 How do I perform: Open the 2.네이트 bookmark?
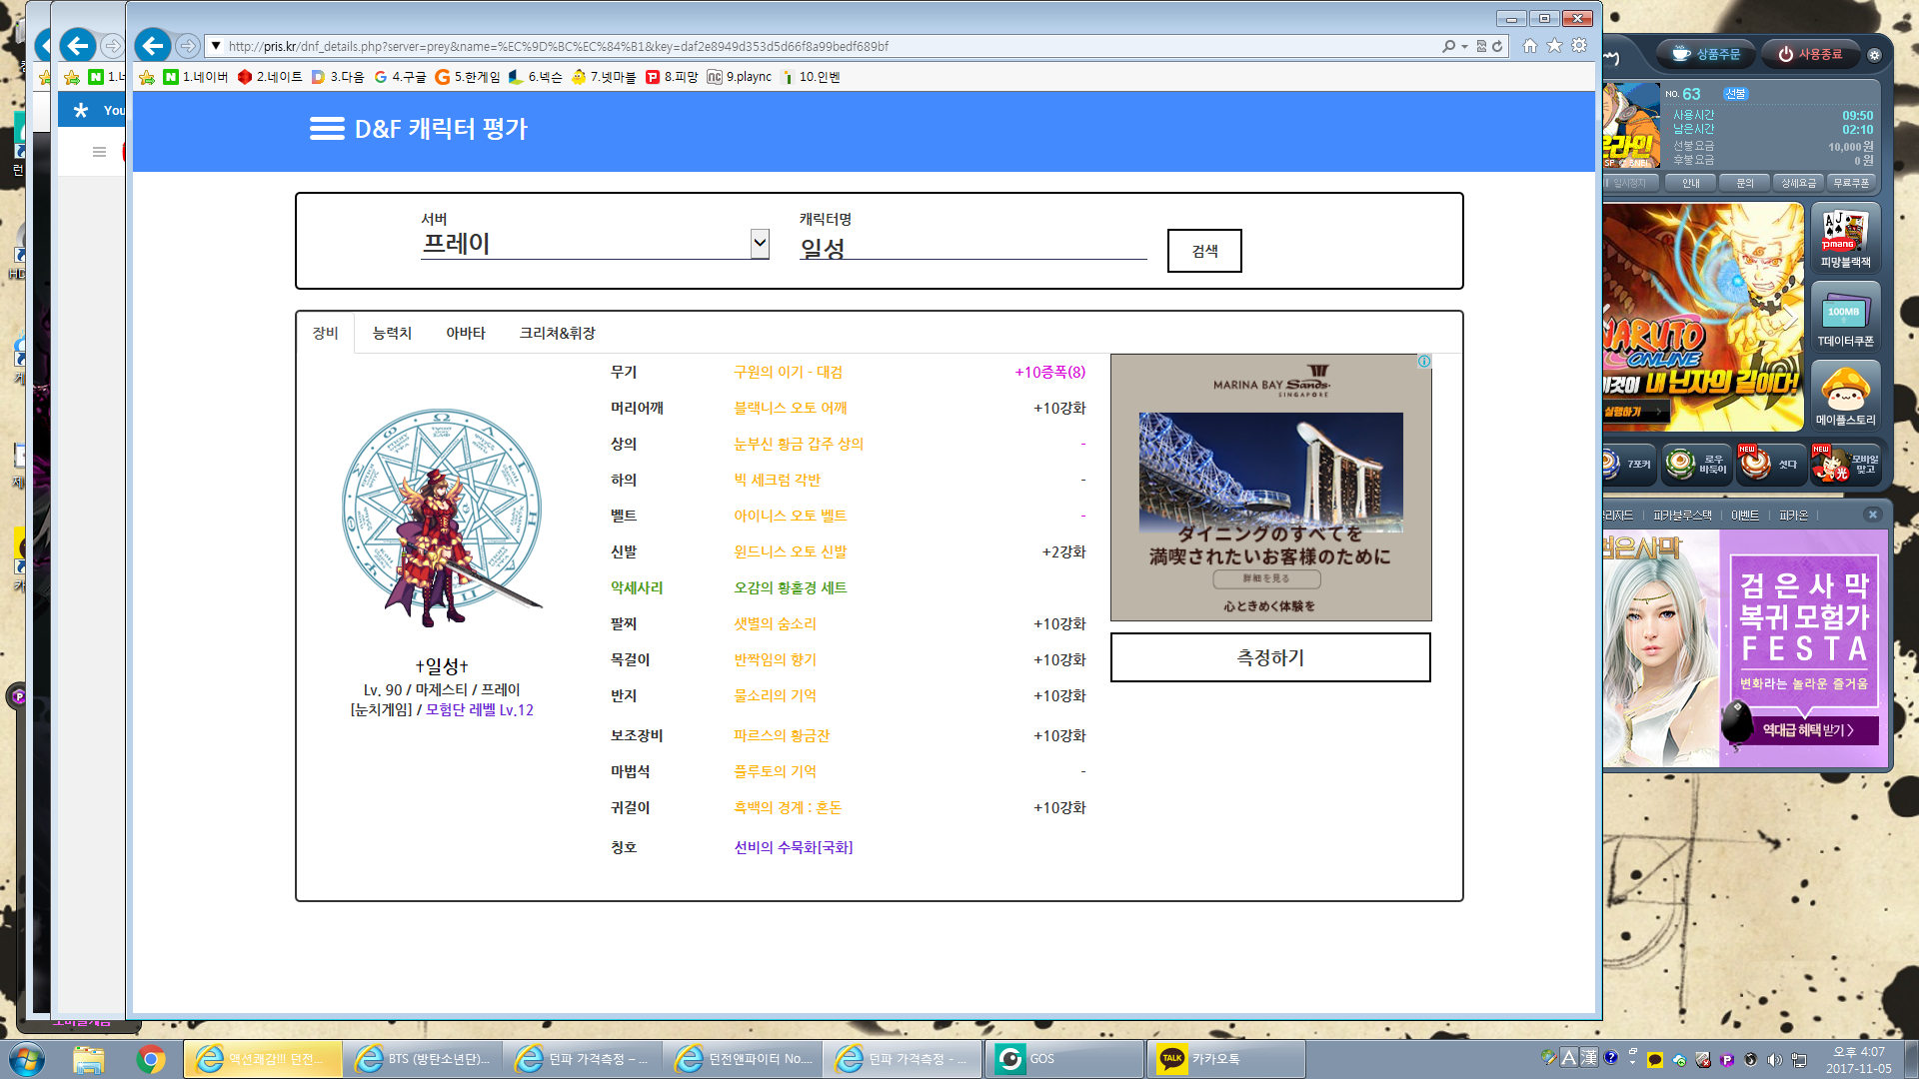(270, 77)
